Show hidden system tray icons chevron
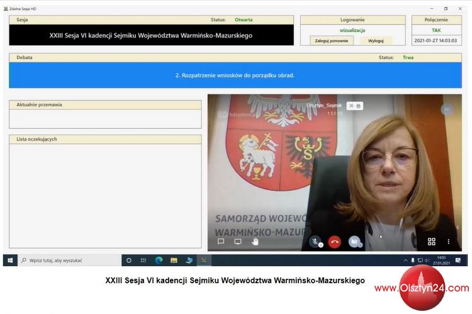Viewport: 472px width, 314px height. coord(405,260)
